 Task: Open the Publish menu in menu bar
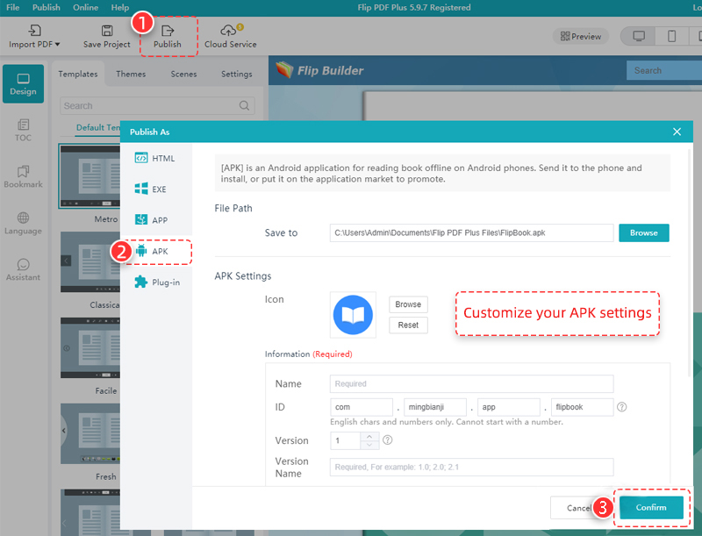coord(47,7)
